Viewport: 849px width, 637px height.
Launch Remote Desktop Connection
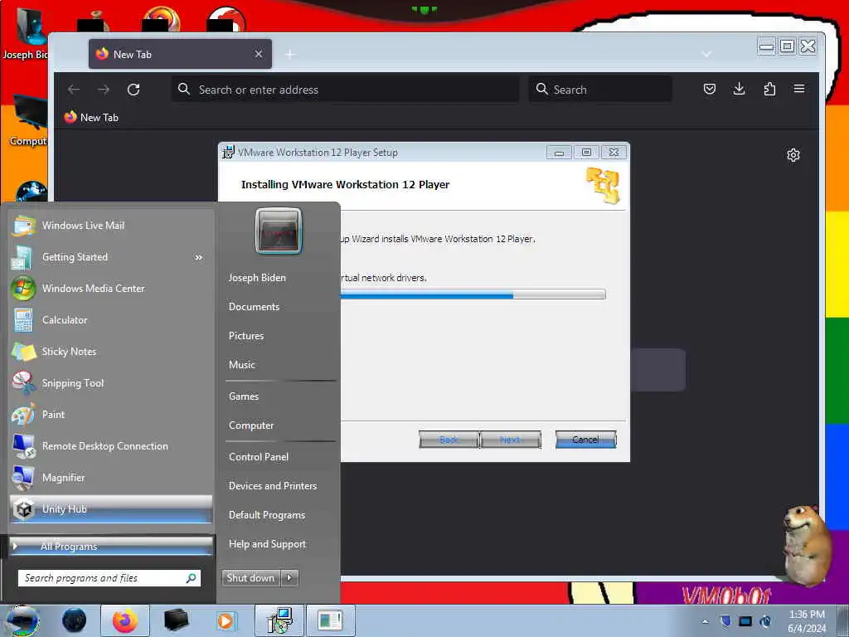point(111,445)
